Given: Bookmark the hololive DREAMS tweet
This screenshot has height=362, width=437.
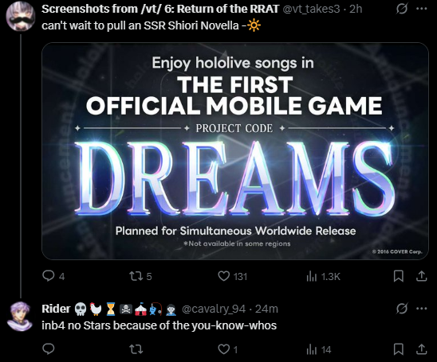Looking at the screenshot, I should [398, 276].
